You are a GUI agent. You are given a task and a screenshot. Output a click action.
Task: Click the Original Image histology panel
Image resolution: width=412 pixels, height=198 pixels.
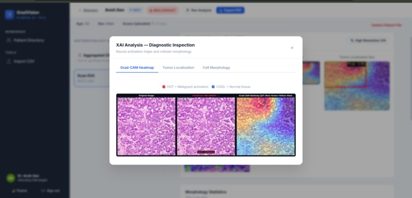(146, 126)
